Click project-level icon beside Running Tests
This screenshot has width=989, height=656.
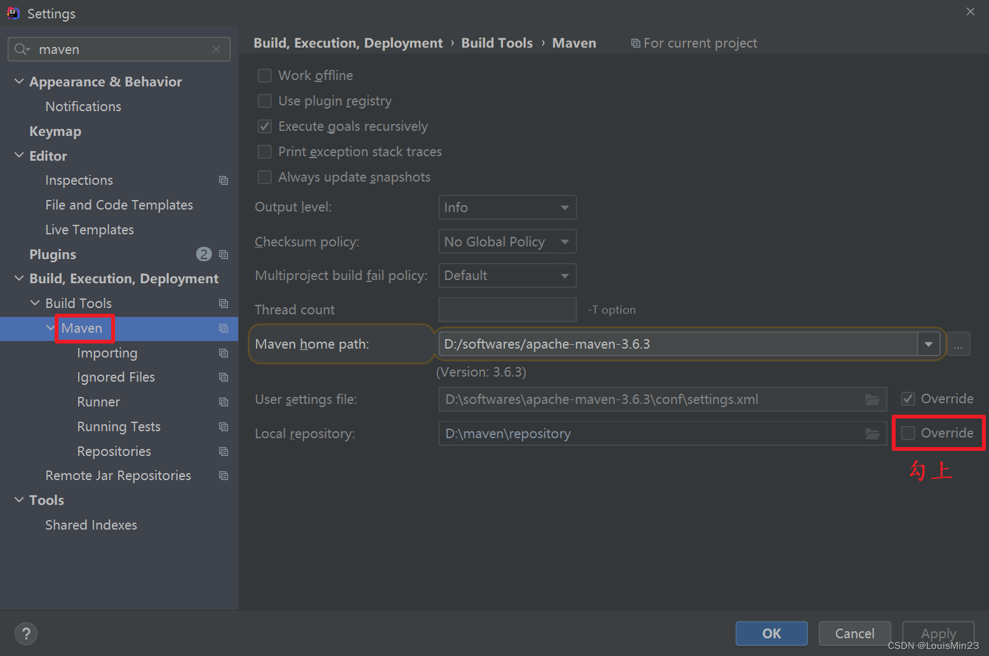(x=224, y=427)
